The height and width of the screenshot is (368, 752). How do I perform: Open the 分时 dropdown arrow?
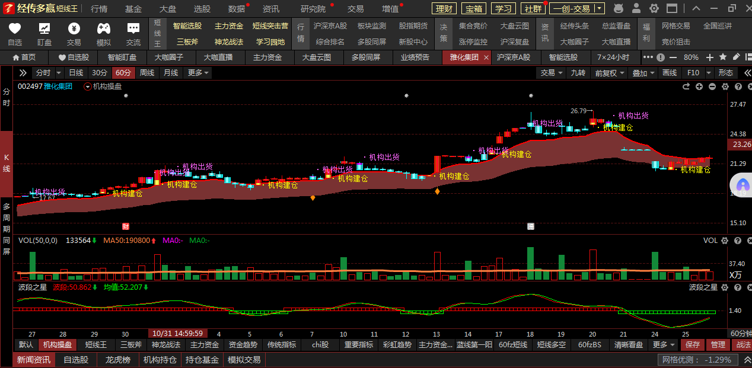(x=59, y=73)
